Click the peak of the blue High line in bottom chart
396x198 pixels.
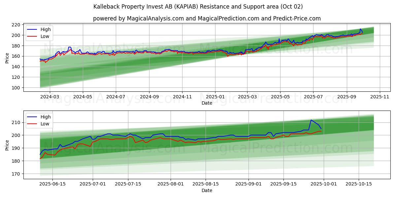click(x=311, y=120)
